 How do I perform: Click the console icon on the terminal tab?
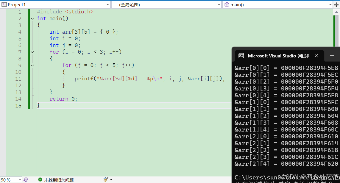tap(241, 56)
